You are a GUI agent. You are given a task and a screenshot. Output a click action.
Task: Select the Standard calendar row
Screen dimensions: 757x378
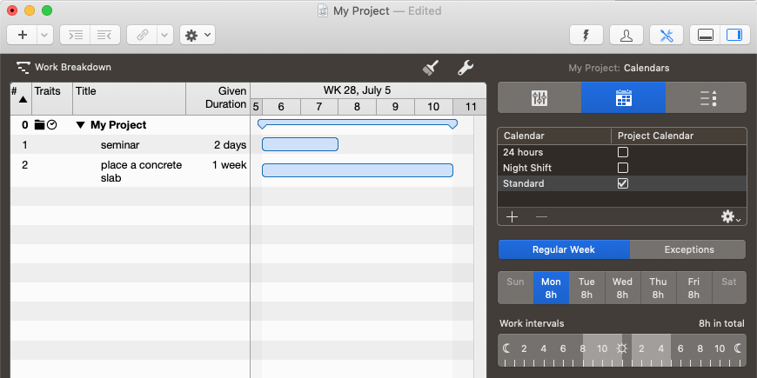coord(622,183)
